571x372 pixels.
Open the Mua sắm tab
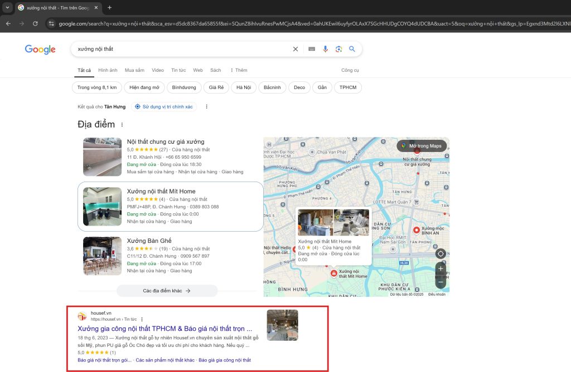(x=134, y=70)
